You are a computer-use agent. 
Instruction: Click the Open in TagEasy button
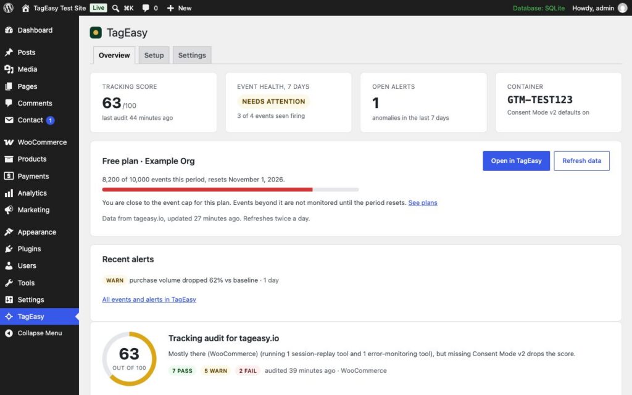(x=516, y=161)
